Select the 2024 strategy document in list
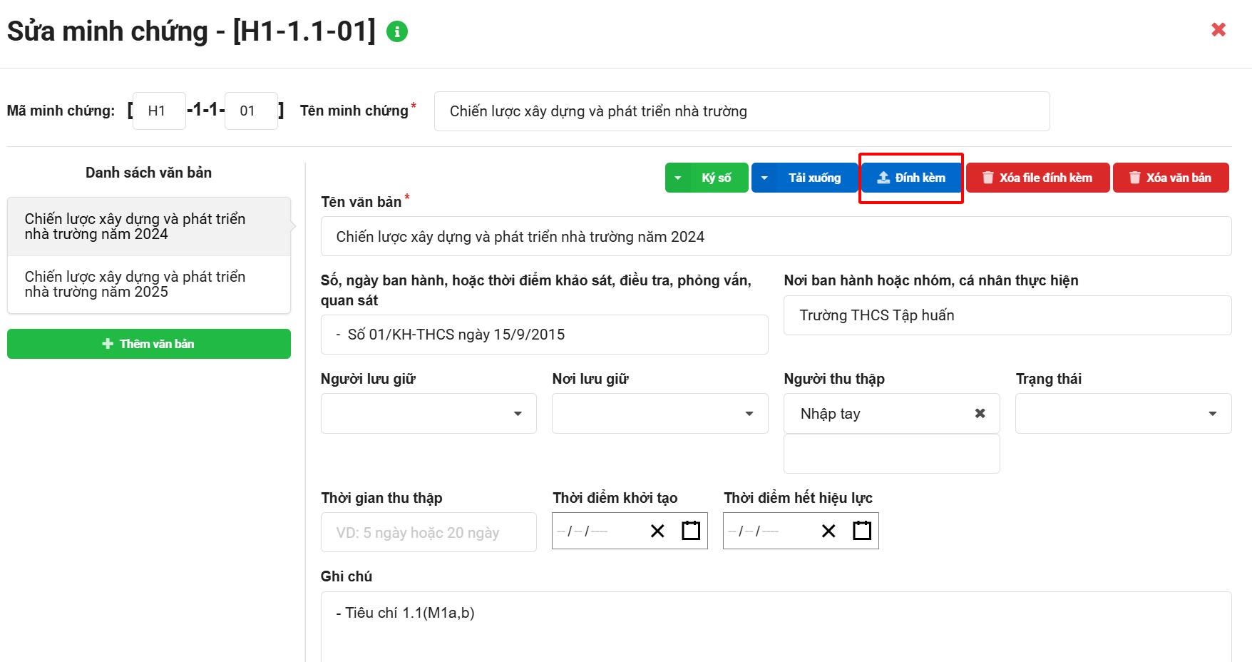 [x=148, y=227]
